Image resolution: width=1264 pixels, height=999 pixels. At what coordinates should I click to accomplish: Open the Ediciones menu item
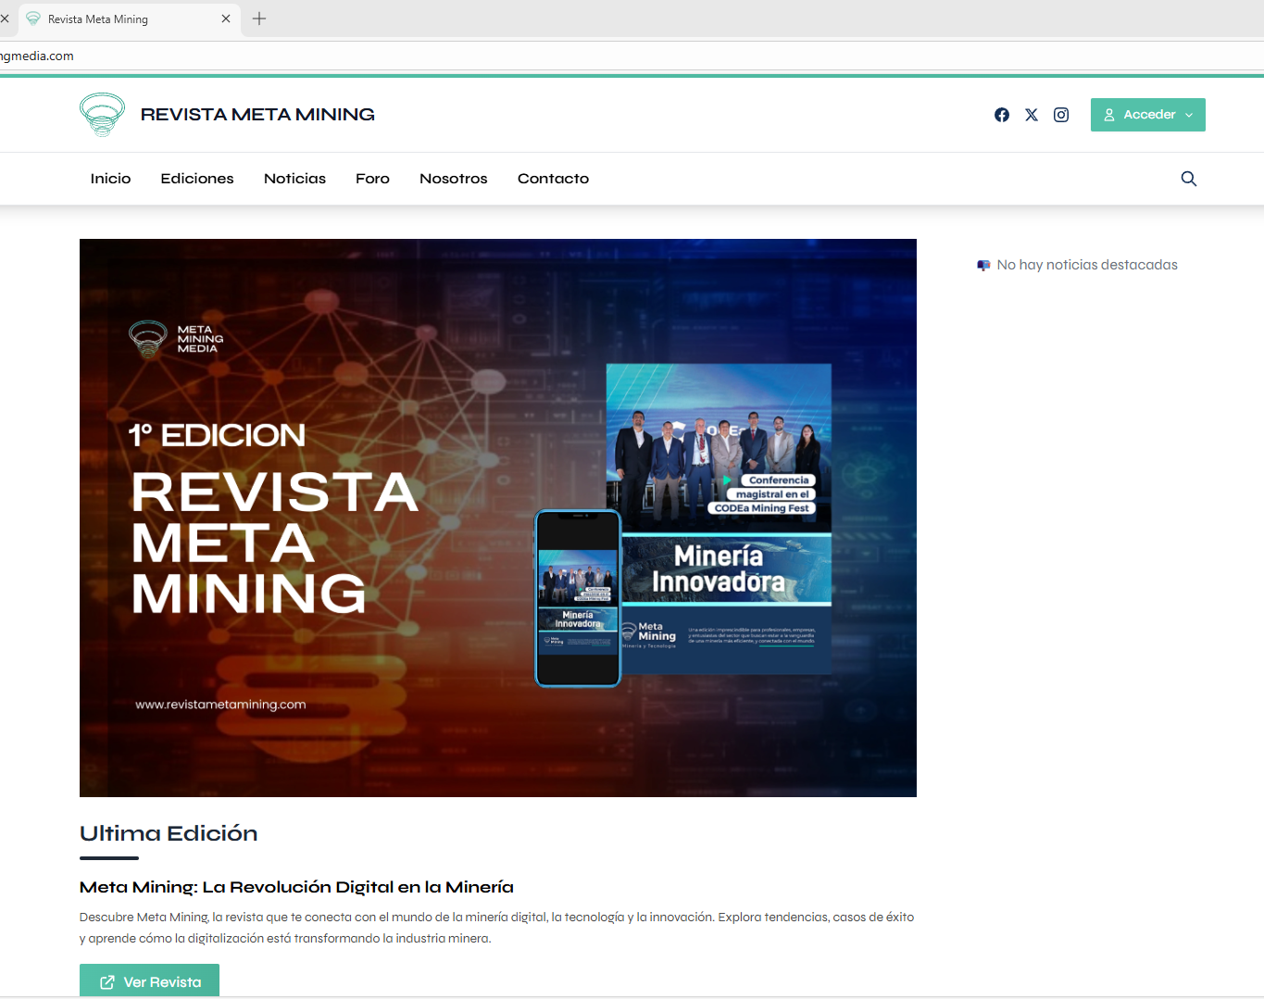(197, 179)
